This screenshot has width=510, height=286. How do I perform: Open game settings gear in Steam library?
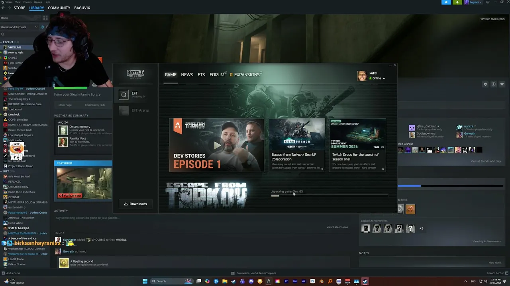(x=485, y=84)
